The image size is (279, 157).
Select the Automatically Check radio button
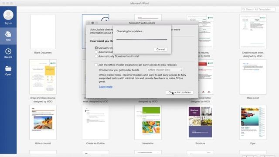[96, 52]
